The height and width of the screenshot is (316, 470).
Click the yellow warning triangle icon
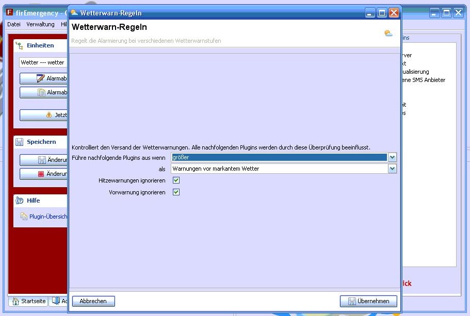(49, 115)
